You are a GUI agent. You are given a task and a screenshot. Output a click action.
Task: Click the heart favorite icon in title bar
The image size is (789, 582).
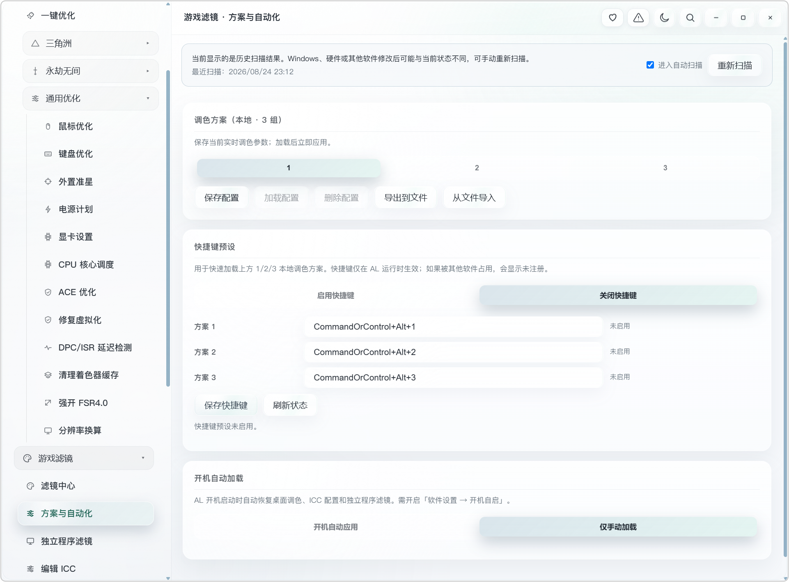tap(612, 18)
